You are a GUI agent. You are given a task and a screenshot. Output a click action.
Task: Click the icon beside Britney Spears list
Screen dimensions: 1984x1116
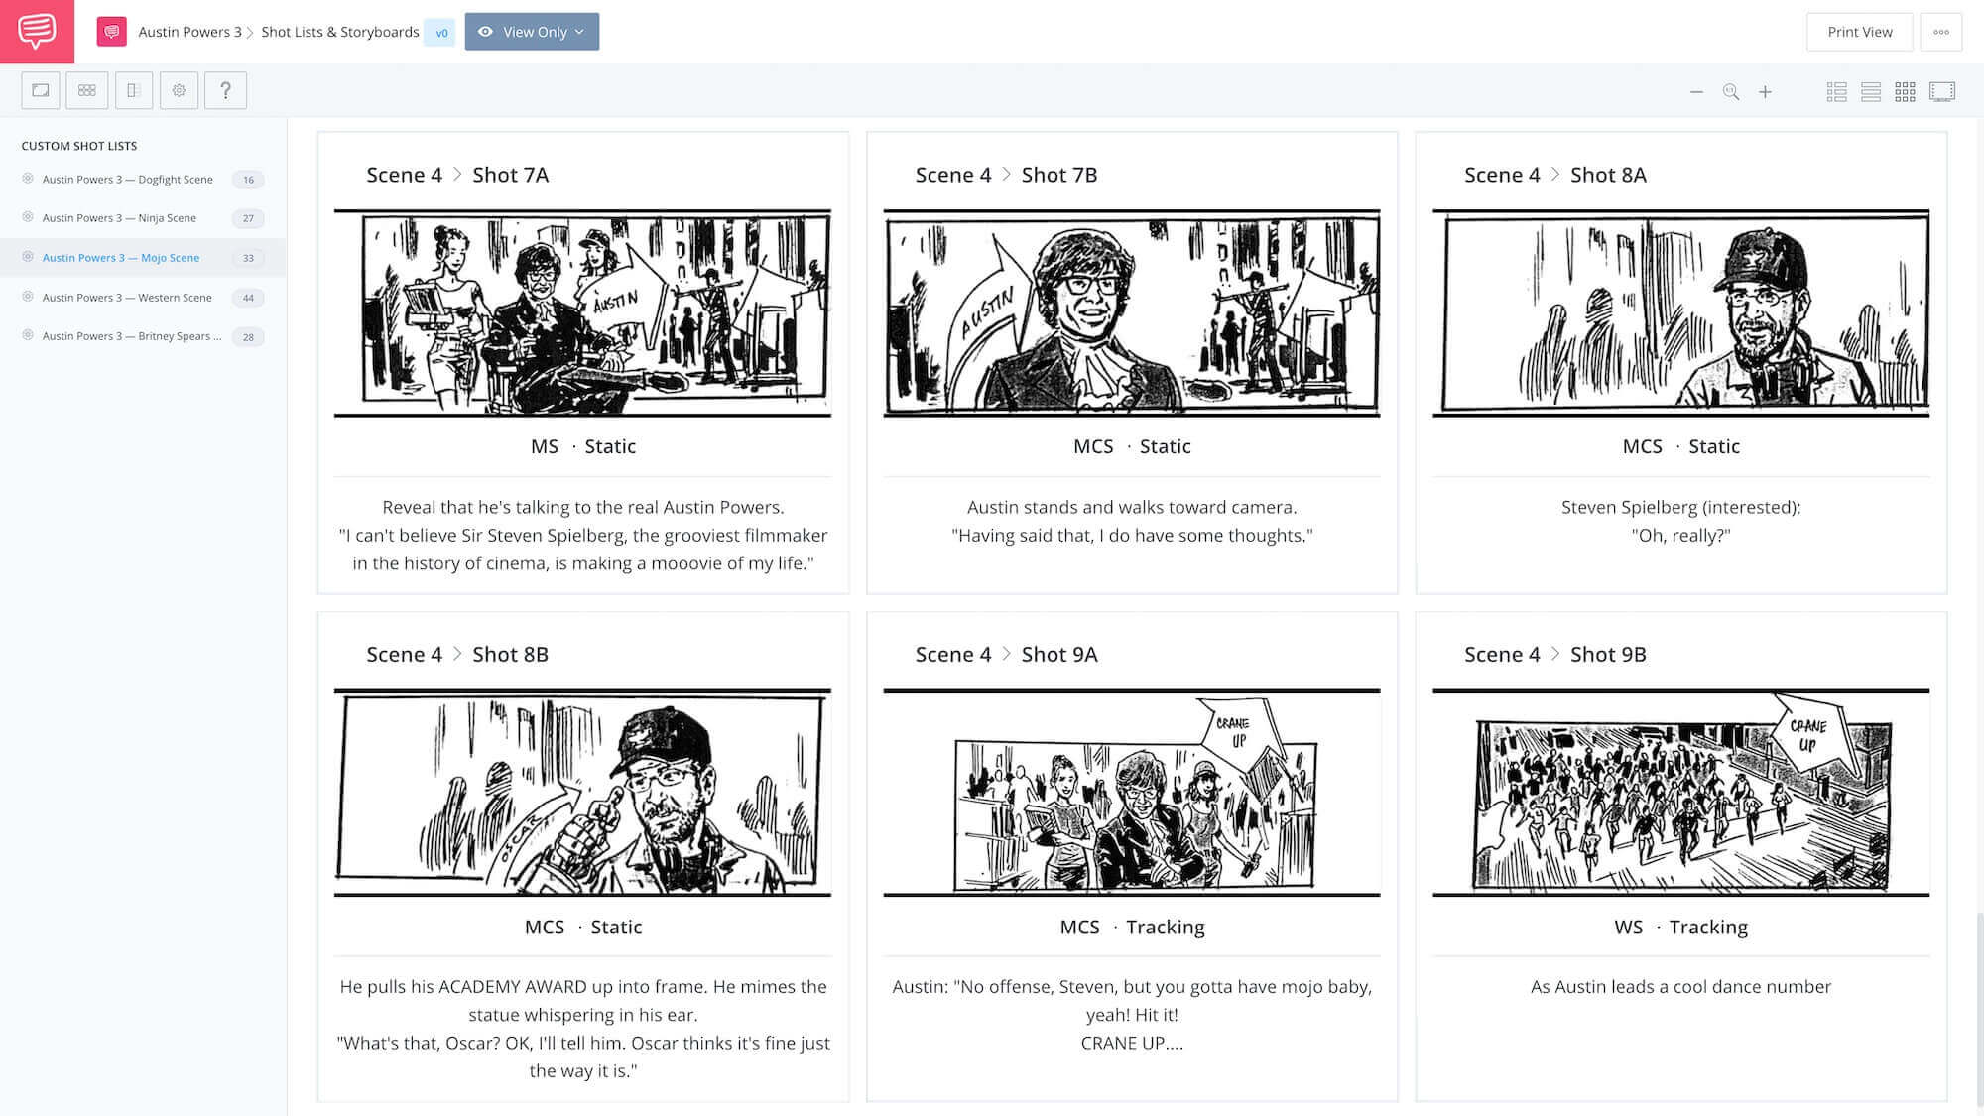point(28,335)
